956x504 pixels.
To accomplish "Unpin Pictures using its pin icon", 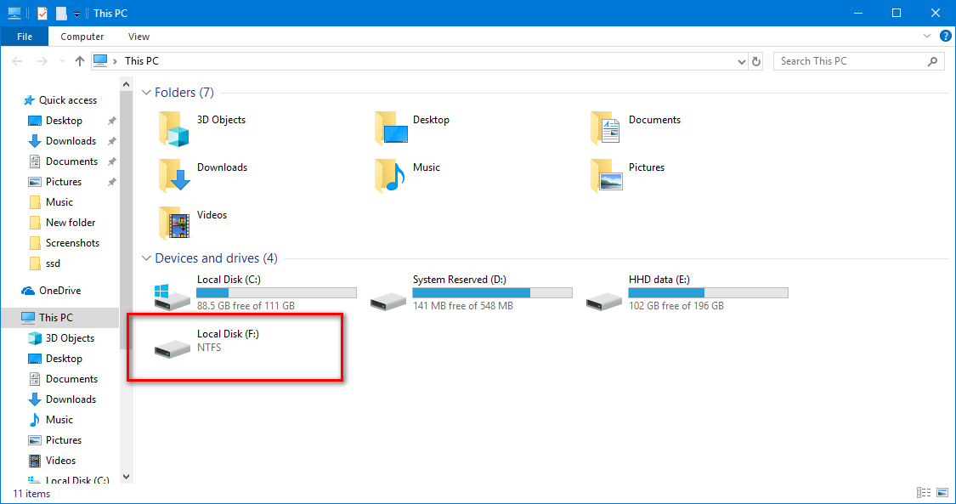I will click(x=111, y=182).
